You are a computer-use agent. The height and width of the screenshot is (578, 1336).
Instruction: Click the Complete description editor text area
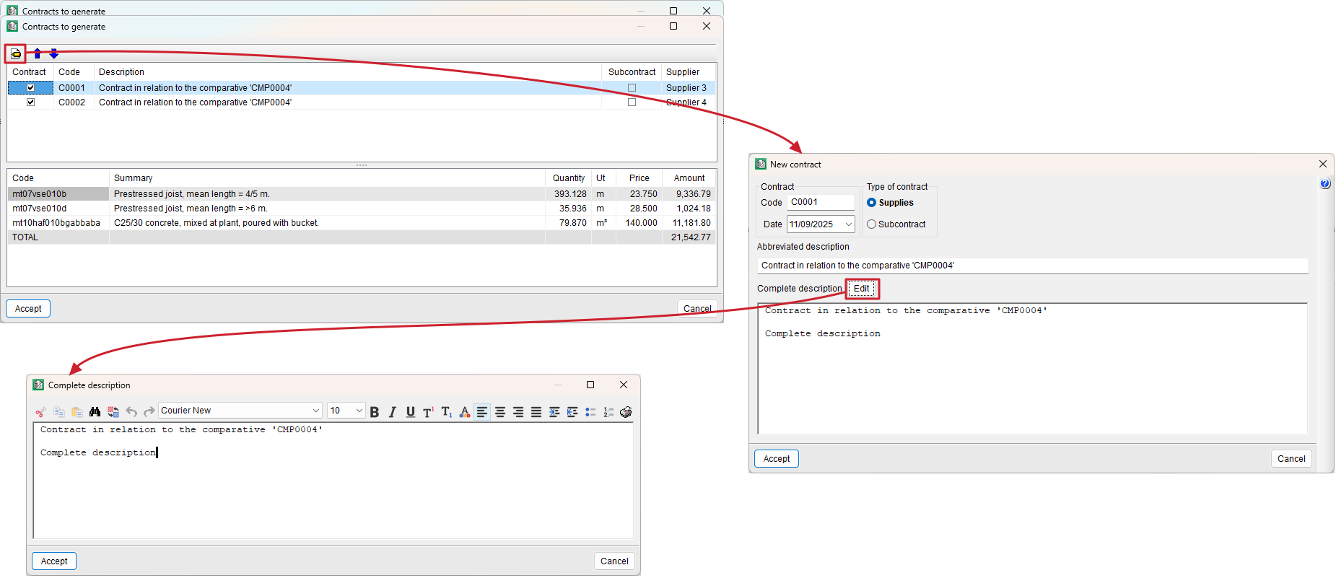[333, 480]
